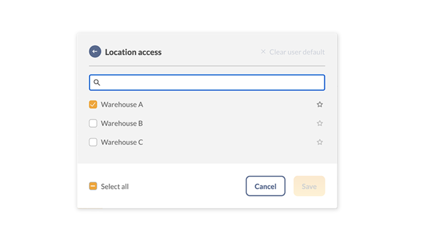Click the Warehouse C label
This screenshot has height=239, width=425.
122,142
